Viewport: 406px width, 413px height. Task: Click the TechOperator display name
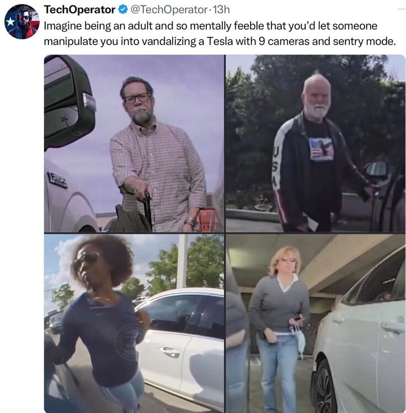click(79, 10)
